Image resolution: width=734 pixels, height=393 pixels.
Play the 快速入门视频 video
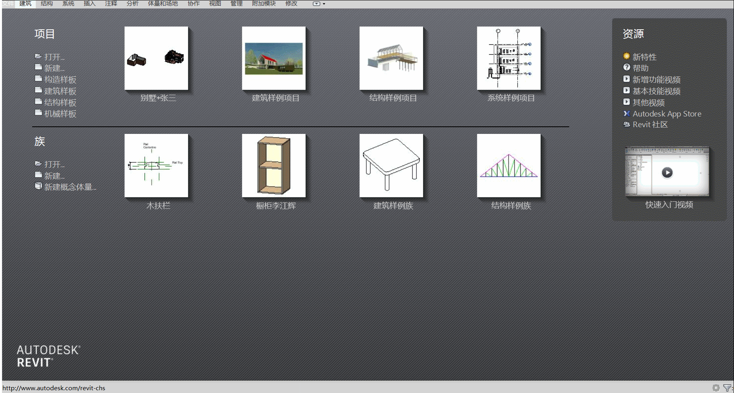click(x=667, y=172)
